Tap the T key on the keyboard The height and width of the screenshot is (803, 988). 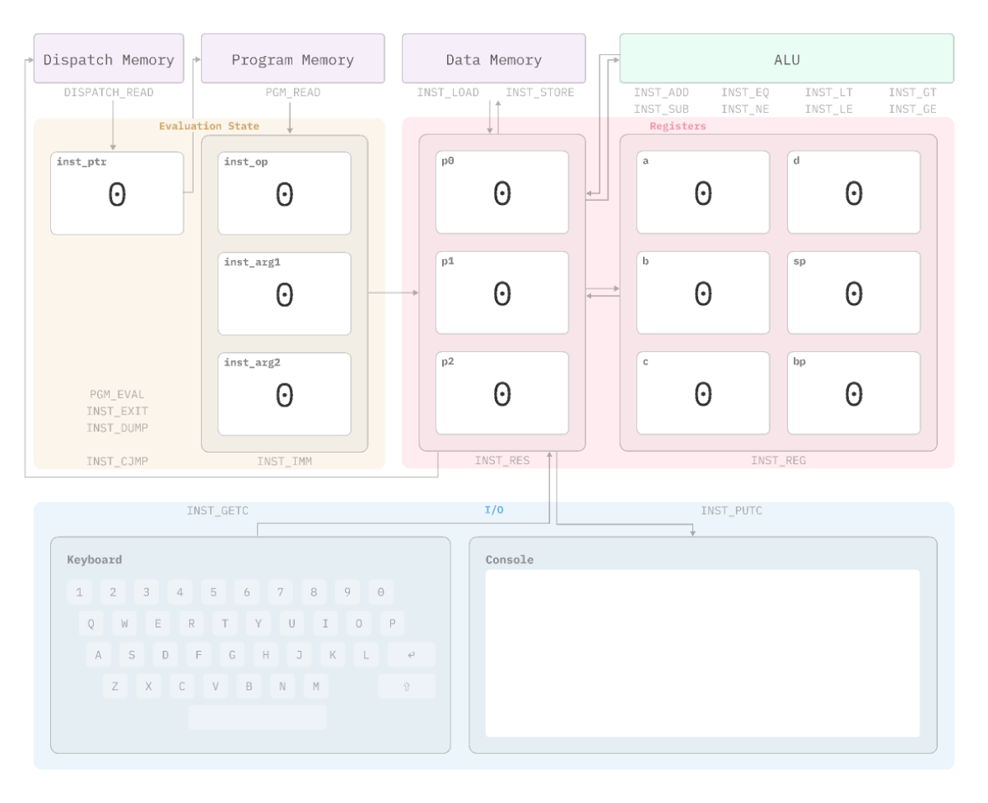225,623
